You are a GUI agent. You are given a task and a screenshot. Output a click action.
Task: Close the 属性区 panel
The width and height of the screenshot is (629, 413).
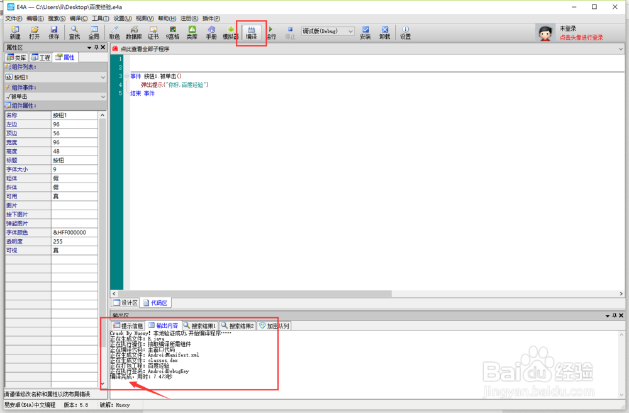[x=103, y=47]
